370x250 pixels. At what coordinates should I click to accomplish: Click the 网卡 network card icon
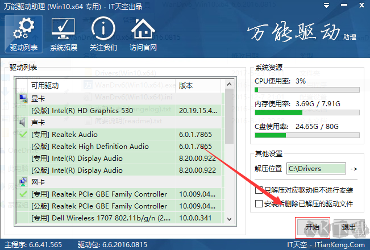(23, 182)
